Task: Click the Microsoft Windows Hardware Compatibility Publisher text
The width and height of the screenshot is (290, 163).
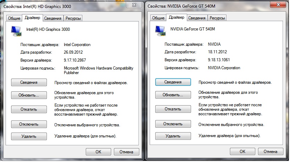Action: click(x=99, y=71)
